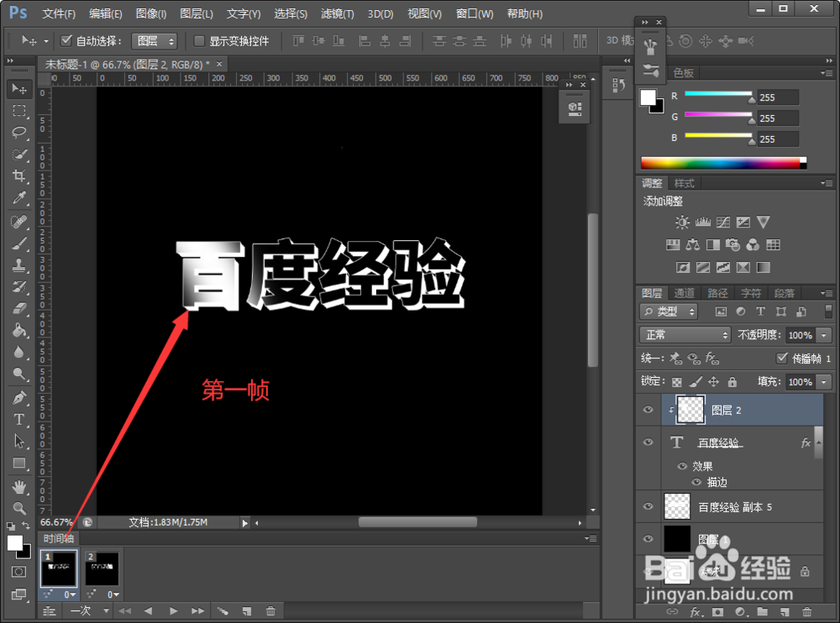
Task: Open the 不透明度 slider arrow
Action: 823,335
